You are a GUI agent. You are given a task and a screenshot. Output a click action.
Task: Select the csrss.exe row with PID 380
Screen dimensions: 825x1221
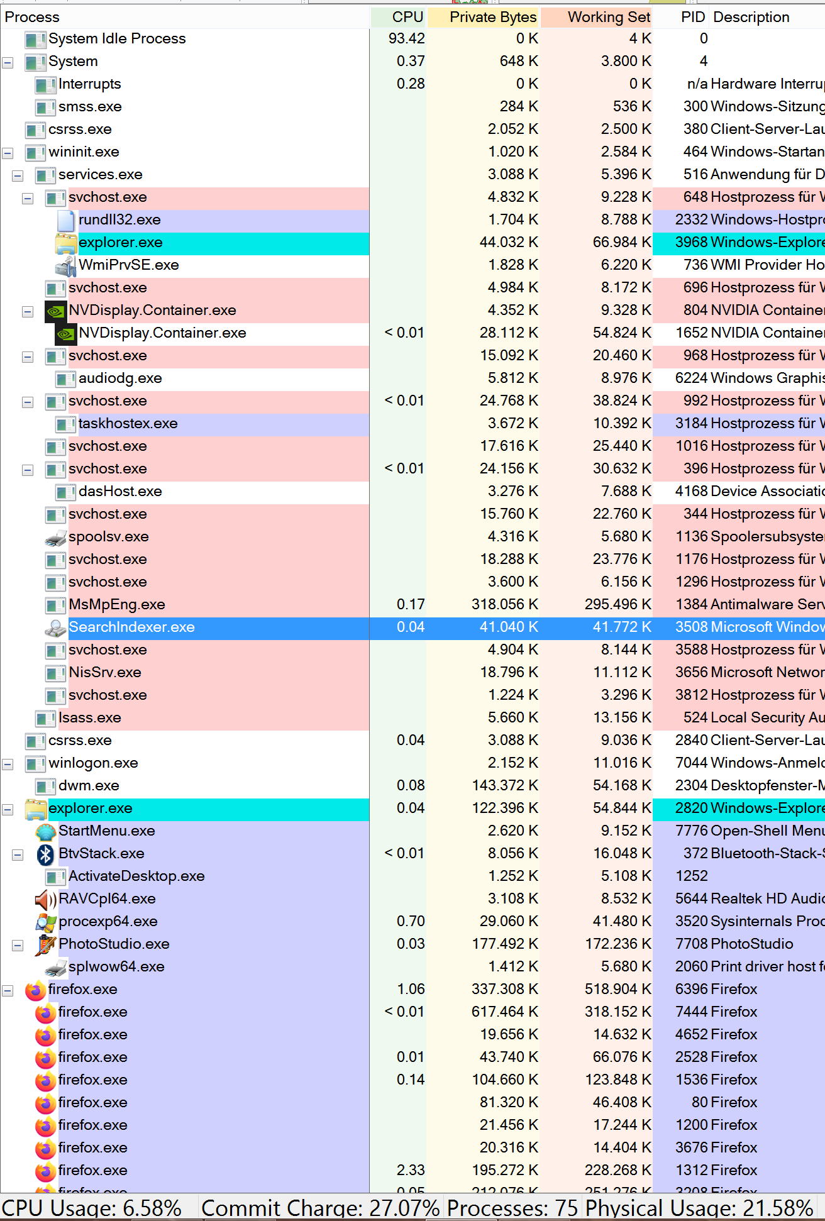(x=412, y=130)
